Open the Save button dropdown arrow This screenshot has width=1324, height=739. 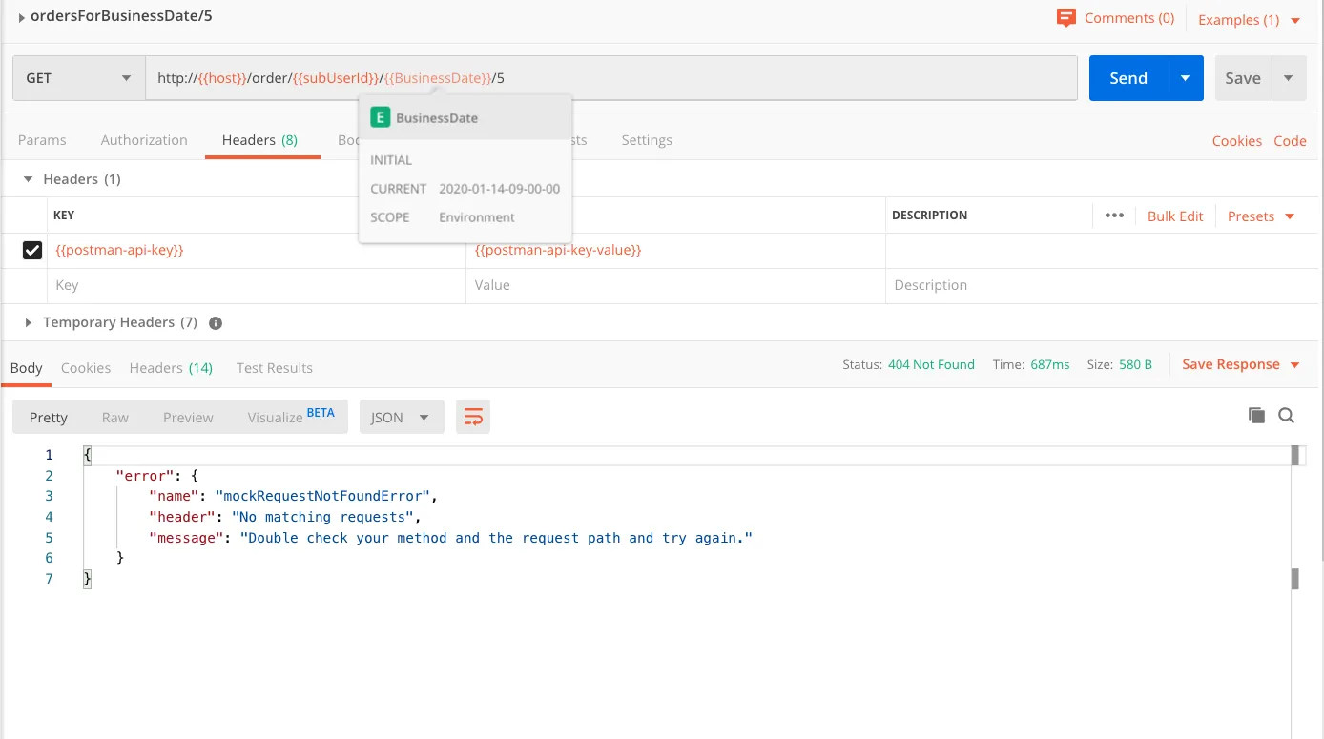click(x=1289, y=78)
